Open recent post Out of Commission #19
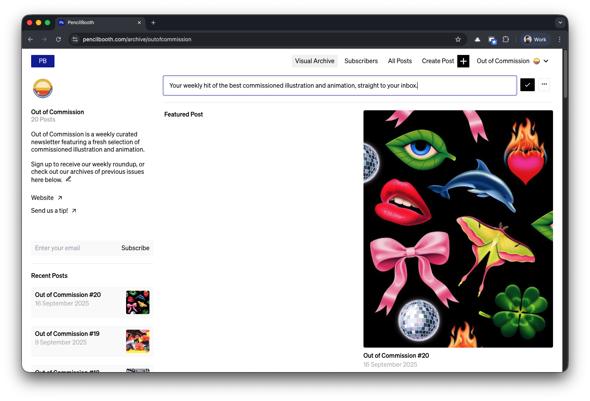Image resolution: width=590 pixels, height=401 pixels. 92,341
